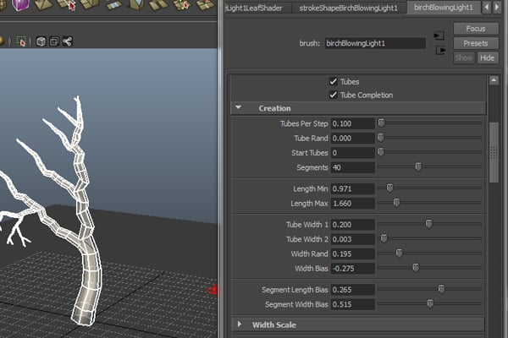
Task: Uncheck the Tubes checkbox
Action: [334, 82]
